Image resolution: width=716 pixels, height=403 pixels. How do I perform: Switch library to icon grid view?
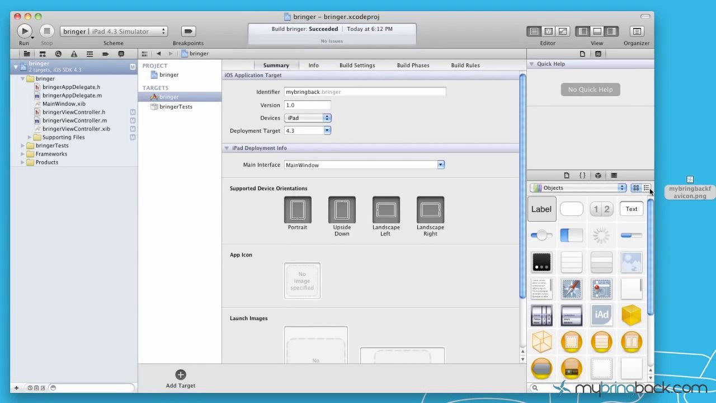pos(636,188)
